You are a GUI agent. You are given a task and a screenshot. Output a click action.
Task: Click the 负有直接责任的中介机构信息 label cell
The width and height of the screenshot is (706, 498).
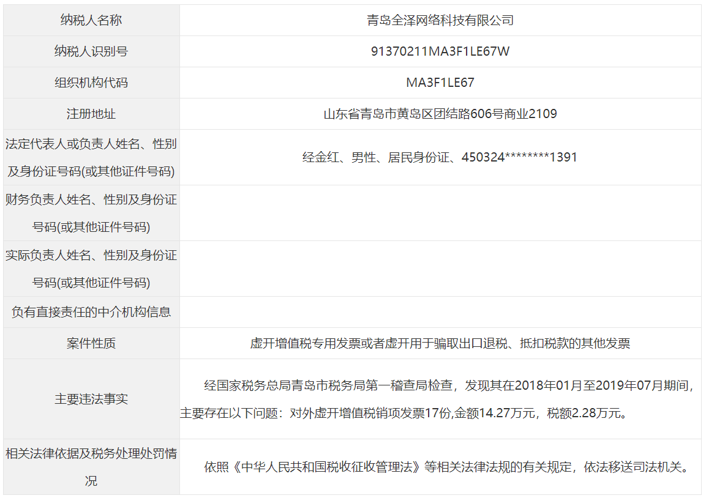(91, 312)
